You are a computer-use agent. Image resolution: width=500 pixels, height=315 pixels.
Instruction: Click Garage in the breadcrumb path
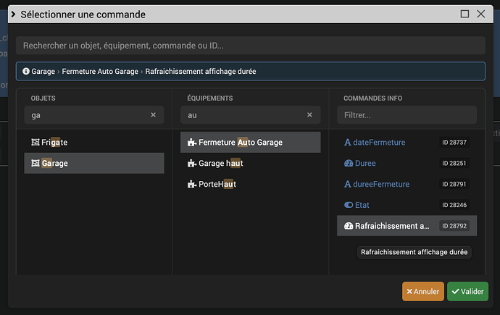pyautogui.click(x=43, y=72)
